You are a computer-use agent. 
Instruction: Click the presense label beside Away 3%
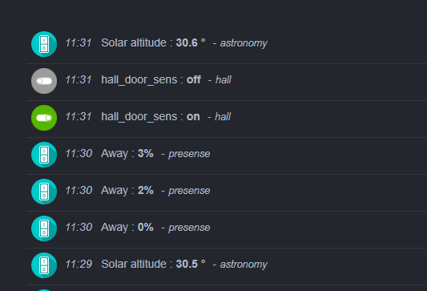coord(189,154)
